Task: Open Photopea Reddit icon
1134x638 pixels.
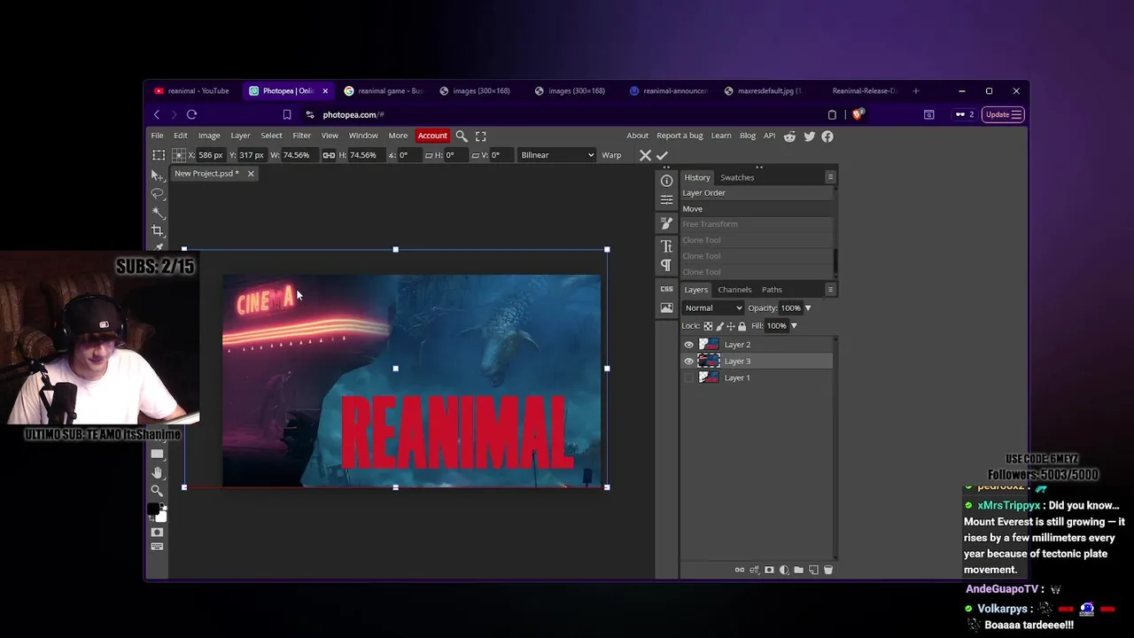Action: 789,136
